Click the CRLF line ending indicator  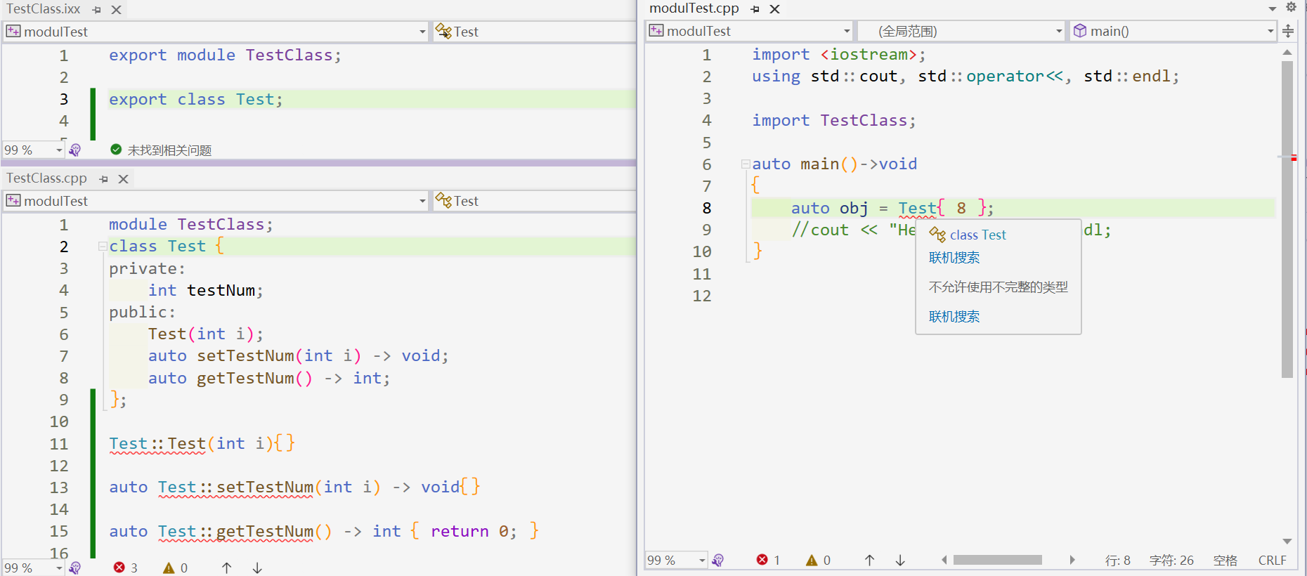coord(1272,560)
